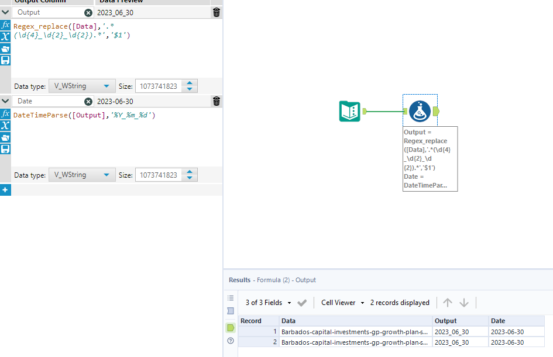553x357 pixels.
Task: Click the Output column header in Results
Action: (x=461, y=321)
